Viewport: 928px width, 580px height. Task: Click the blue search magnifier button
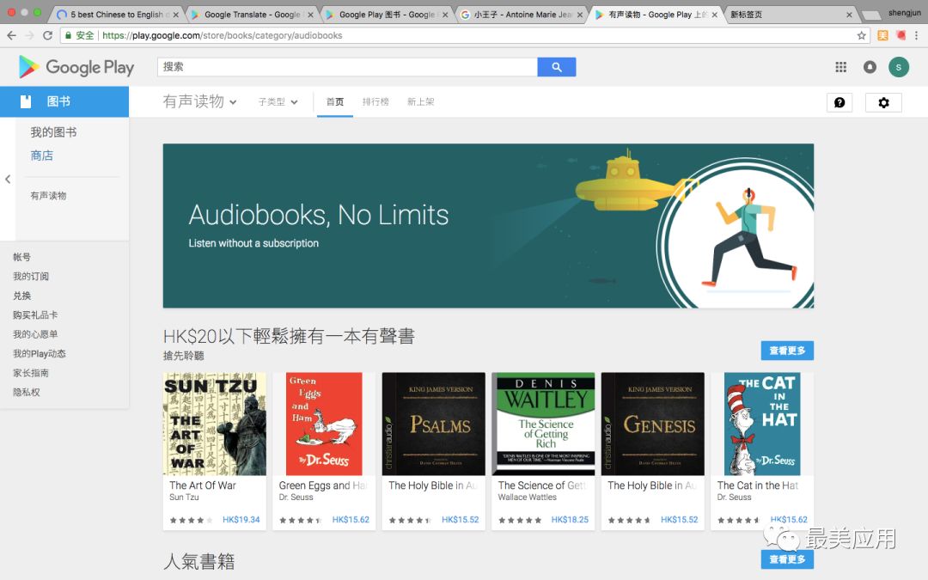(x=556, y=67)
